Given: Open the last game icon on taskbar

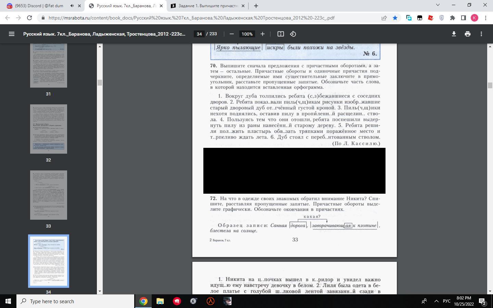Looking at the screenshot, I should point(227,301).
